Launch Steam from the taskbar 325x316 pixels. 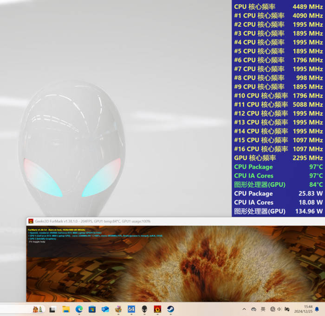pos(171,309)
